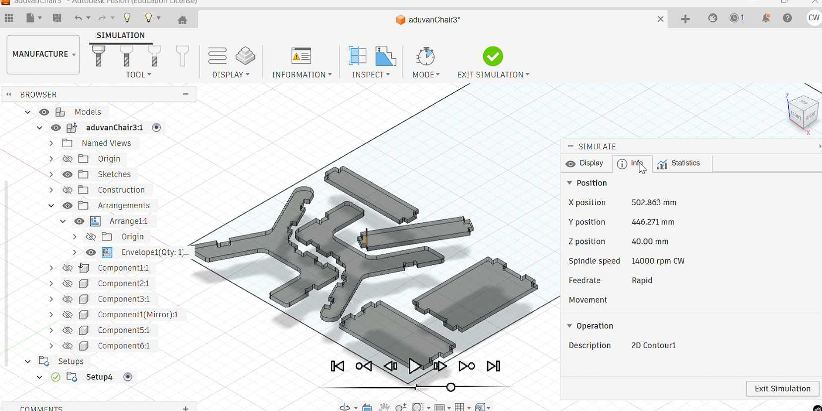Save the document with the disk icon

pyautogui.click(x=57, y=18)
